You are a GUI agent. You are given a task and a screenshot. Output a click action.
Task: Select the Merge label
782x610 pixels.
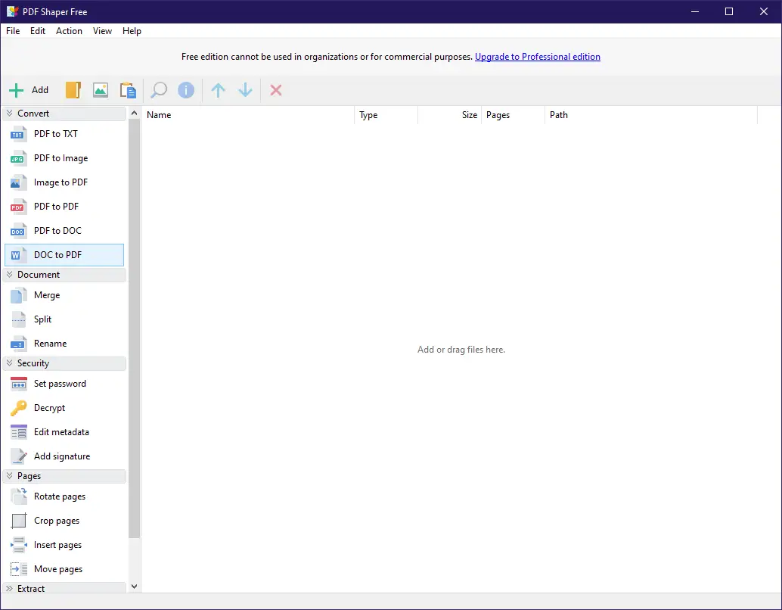coord(47,295)
